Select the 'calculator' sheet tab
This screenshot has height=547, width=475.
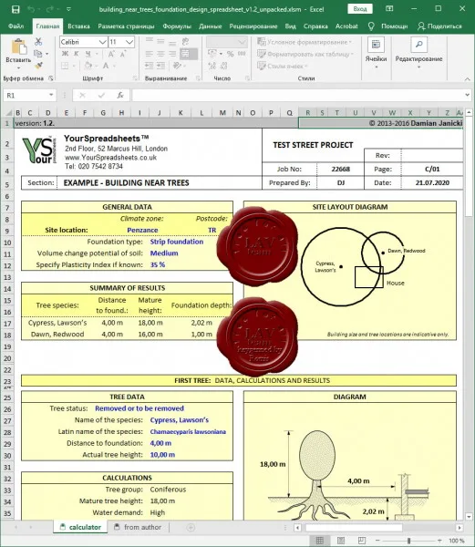80,527
